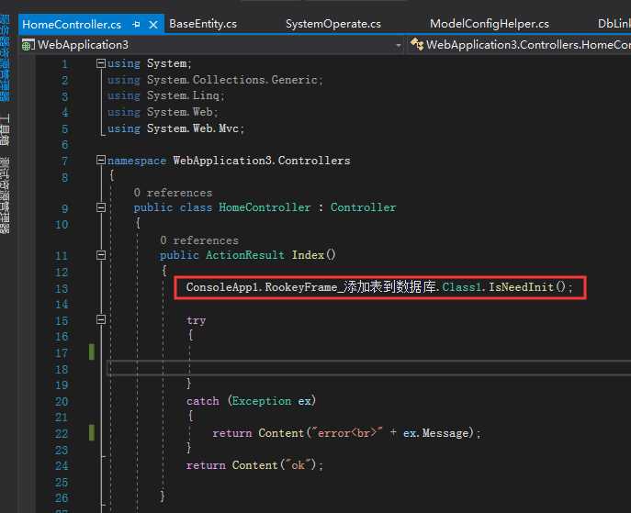Screen dimensions: 631x513
Task: Click the Exception type in catch clause
Action: (x=262, y=401)
